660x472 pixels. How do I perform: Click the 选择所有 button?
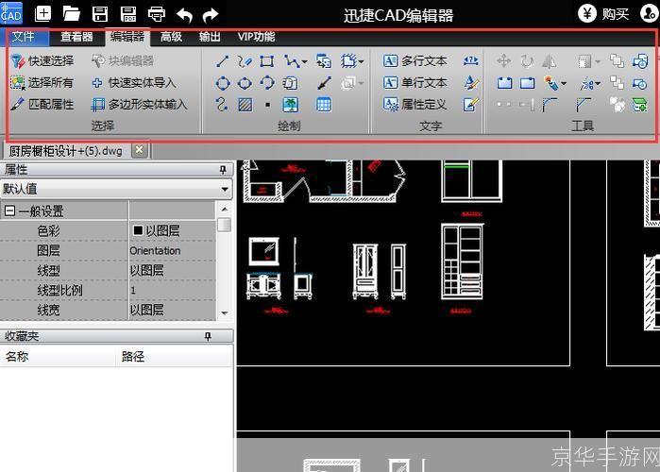(42, 83)
